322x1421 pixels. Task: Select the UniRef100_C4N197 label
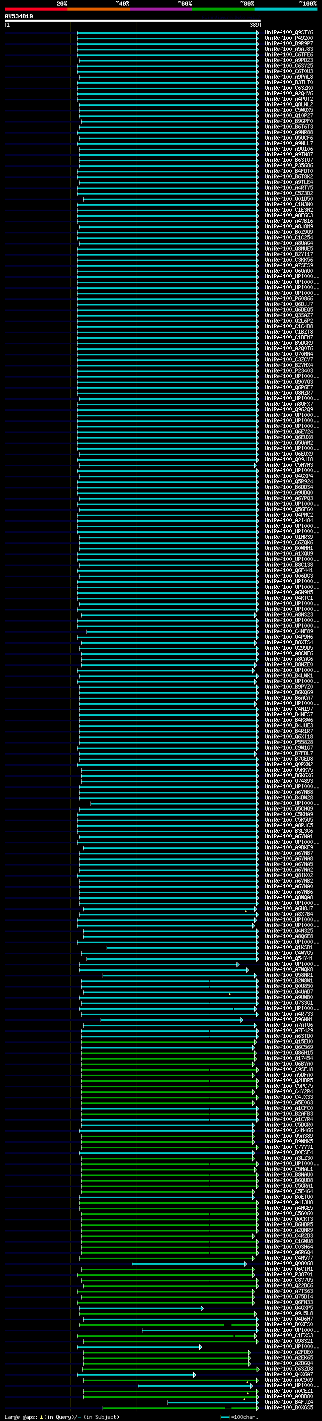point(289,709)
